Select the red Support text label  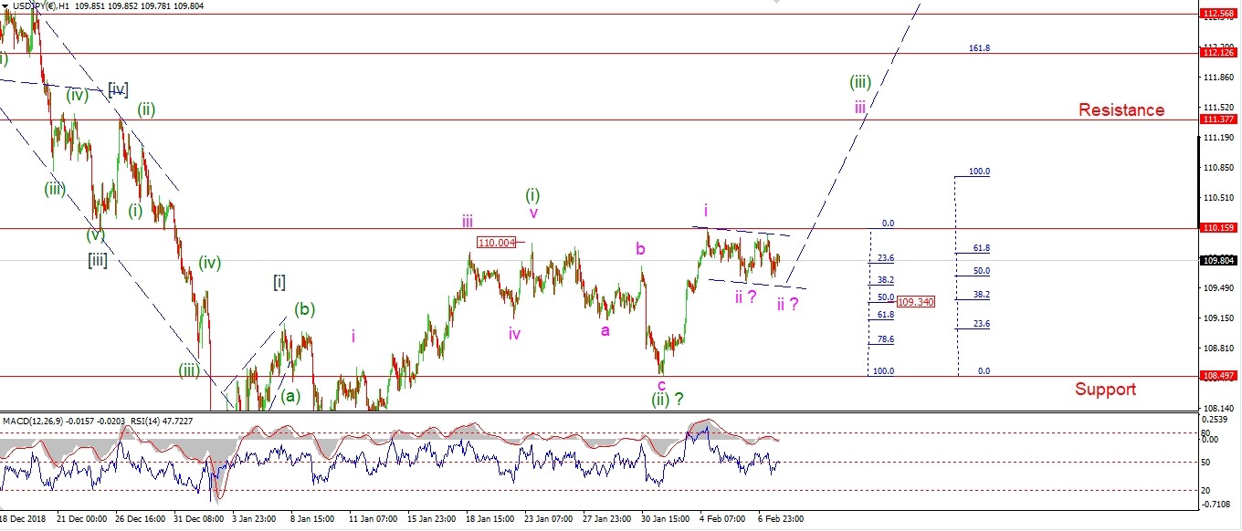(1105, 390)
